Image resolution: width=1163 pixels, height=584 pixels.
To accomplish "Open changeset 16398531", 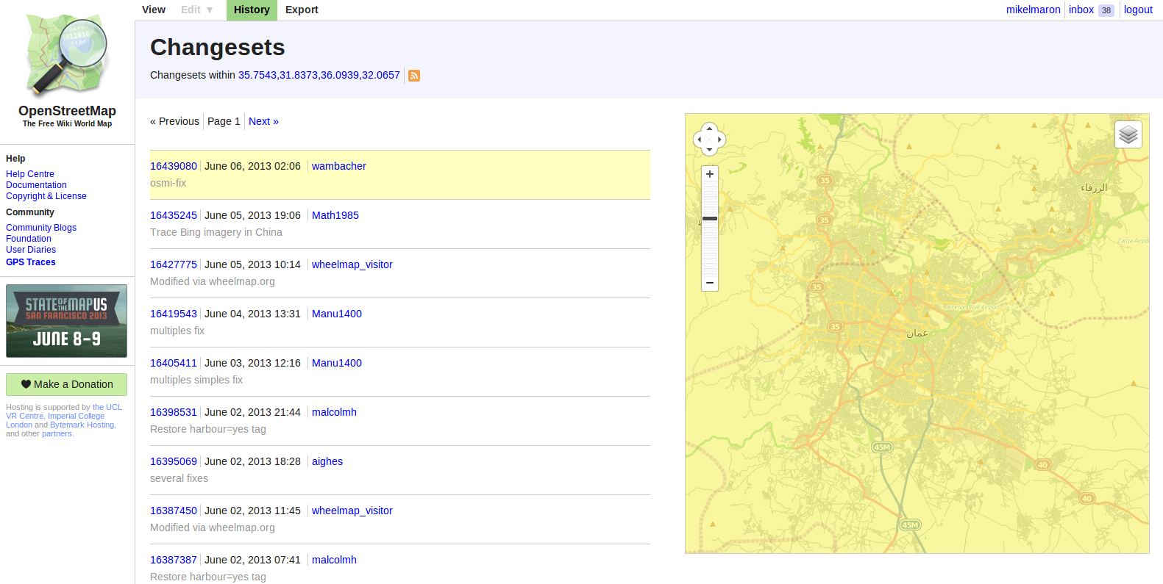I will pyautogui.click(x=174, y=412).
